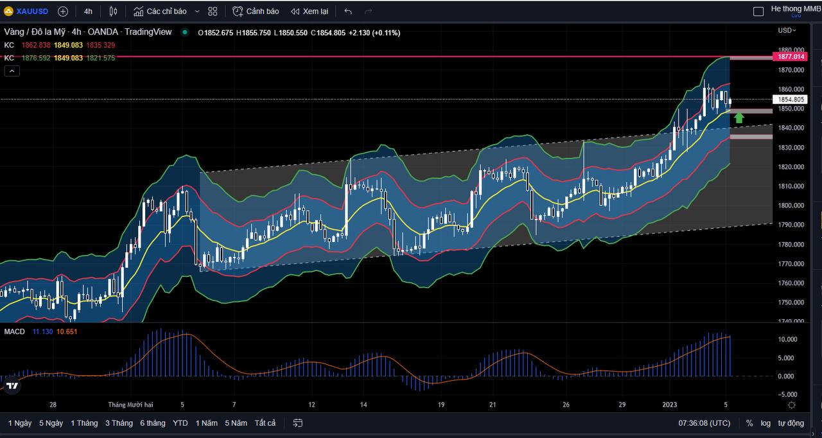
Task: Select the MACD indicator legend
Action: point(14,331)
